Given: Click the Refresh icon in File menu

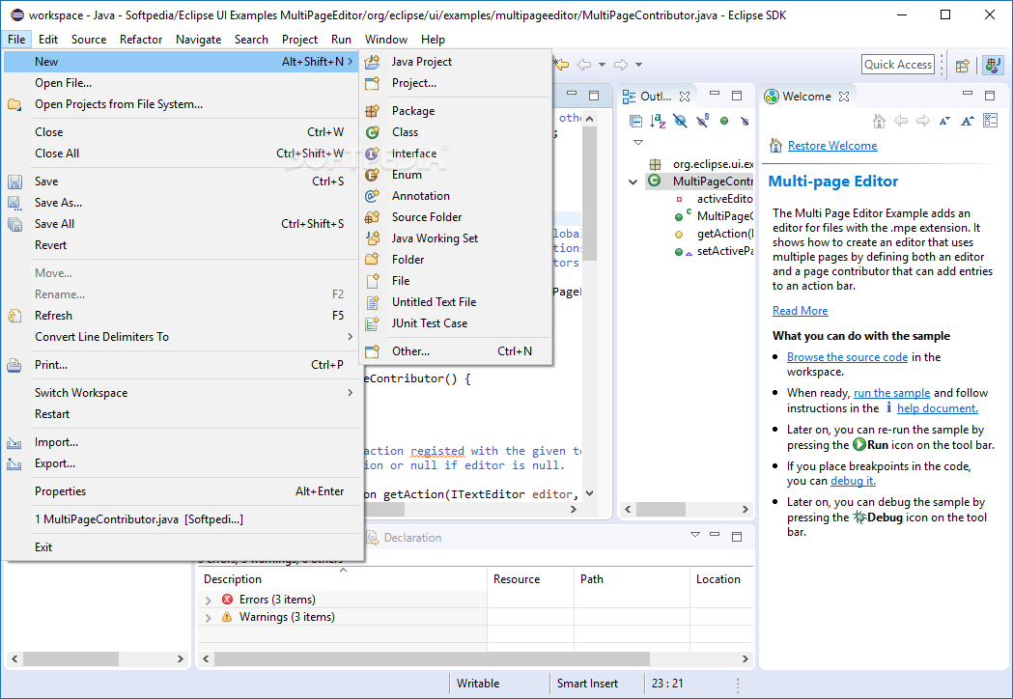Looking at the screenshot, I should coord(14,316).
